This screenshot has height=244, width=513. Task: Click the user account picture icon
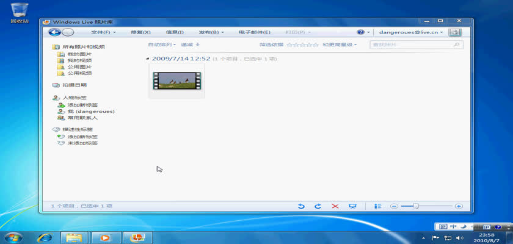[x=454, y=32]
